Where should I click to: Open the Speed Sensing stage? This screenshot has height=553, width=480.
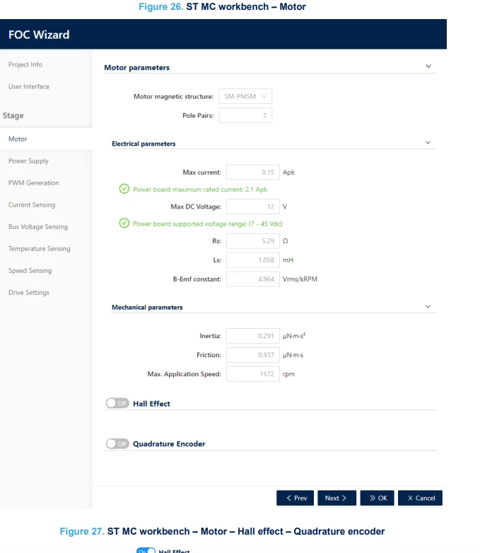[30, 270]
